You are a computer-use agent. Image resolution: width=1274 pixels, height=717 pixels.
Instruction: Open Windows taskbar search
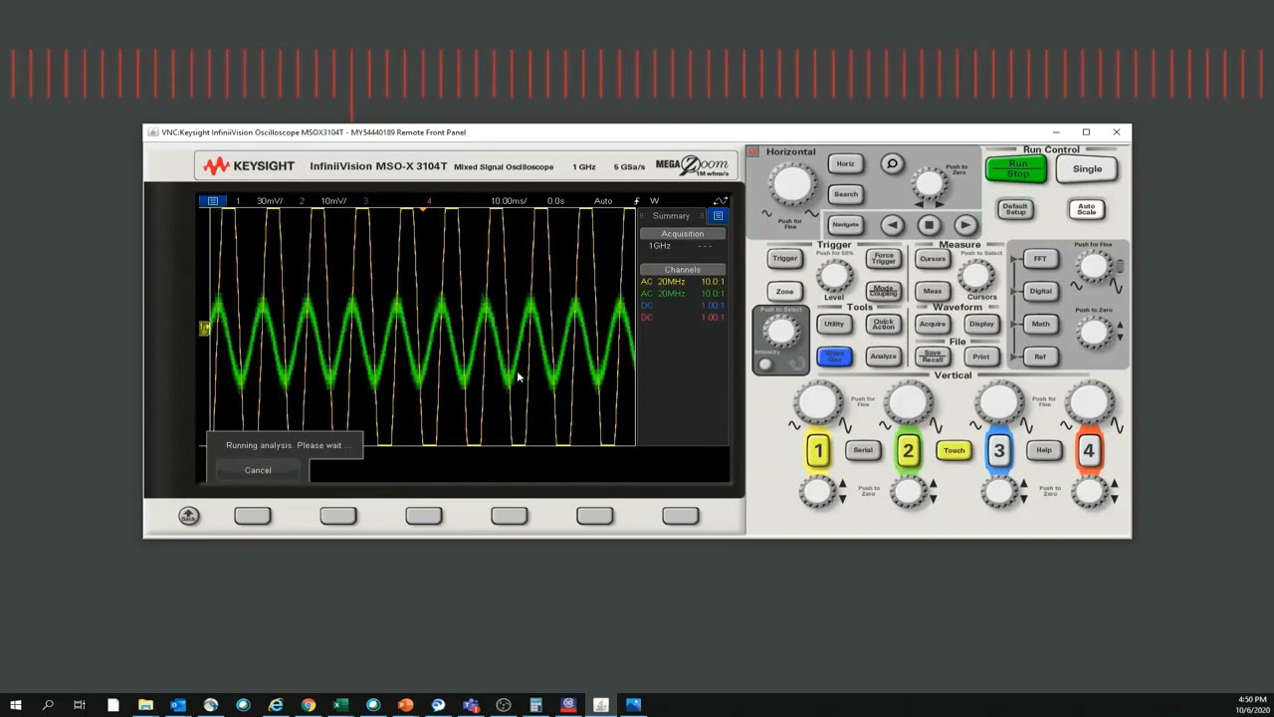click(x=48, y=706)
